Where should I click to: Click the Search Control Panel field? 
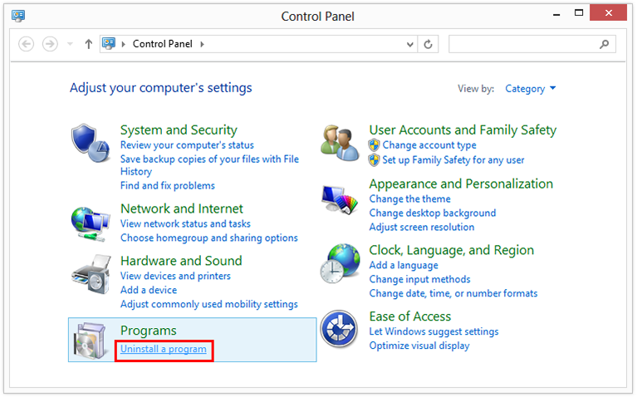[522, 44]
